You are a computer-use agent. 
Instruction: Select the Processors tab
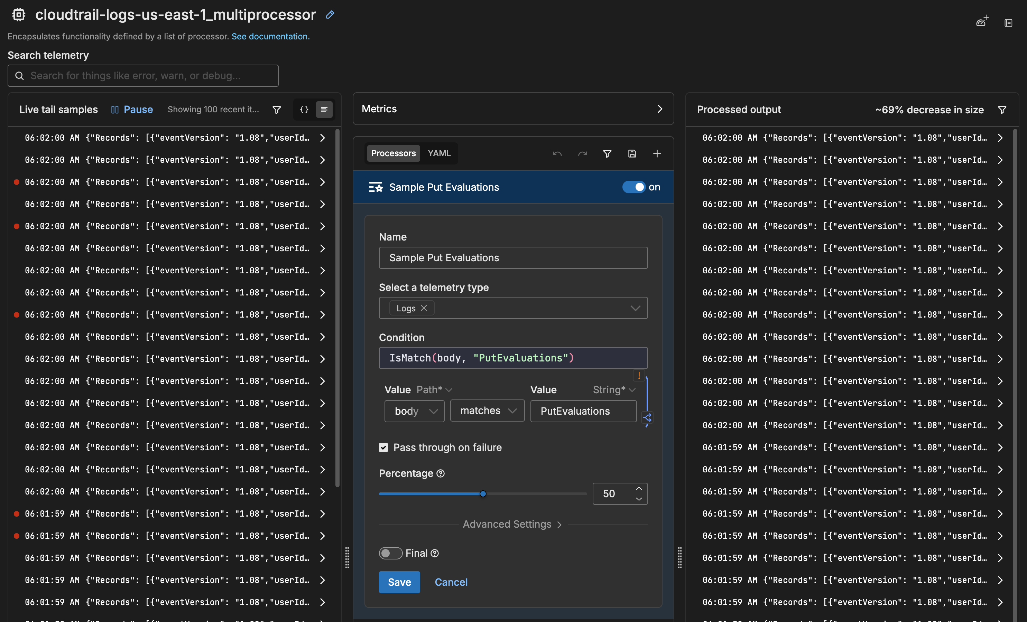393,153
